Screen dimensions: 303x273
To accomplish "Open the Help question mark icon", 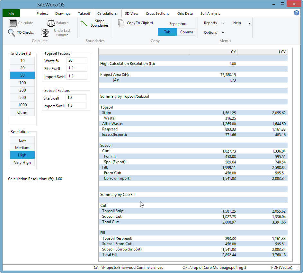I will [296, 13].
